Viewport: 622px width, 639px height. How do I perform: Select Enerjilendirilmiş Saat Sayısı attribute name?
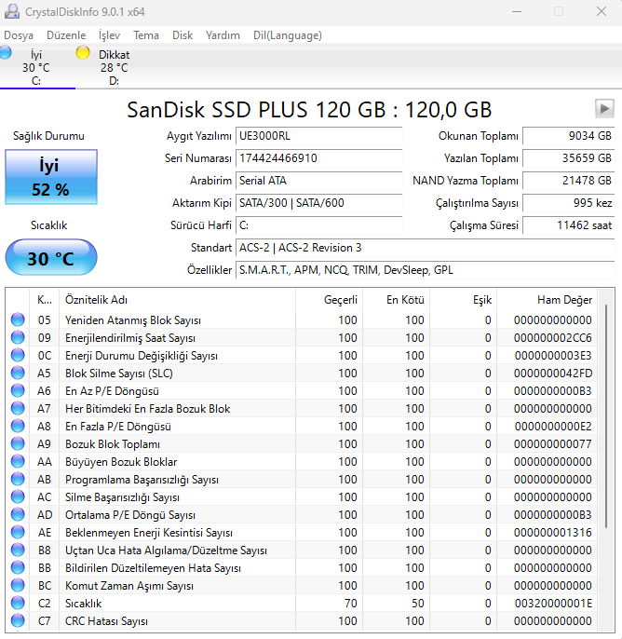pyautogui.click(x=130, y=338)
